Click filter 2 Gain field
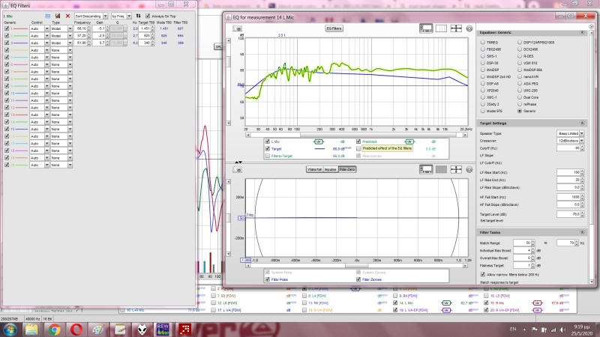The height and width of the screenshot is (337, 600). (x=99, y=35)
